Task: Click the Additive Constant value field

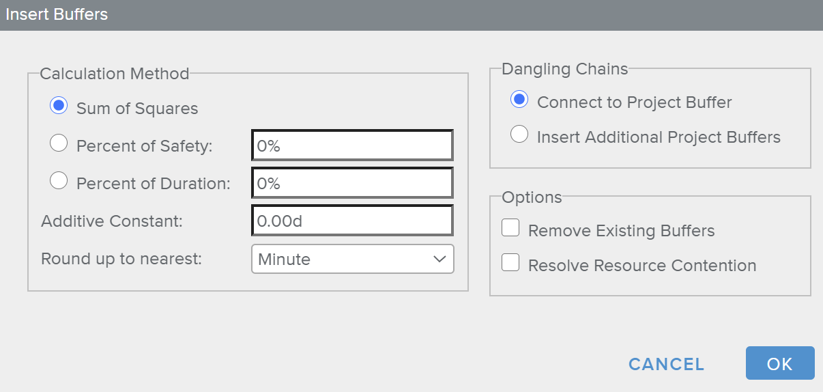Action: (352, 221)
